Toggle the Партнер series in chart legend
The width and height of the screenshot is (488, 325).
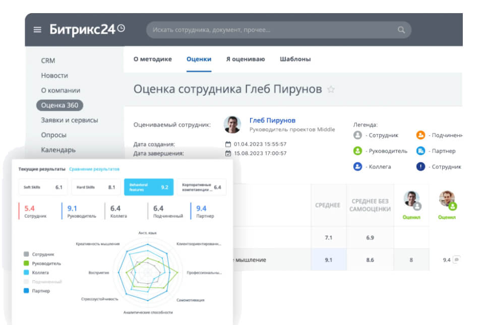pos(37,291)
